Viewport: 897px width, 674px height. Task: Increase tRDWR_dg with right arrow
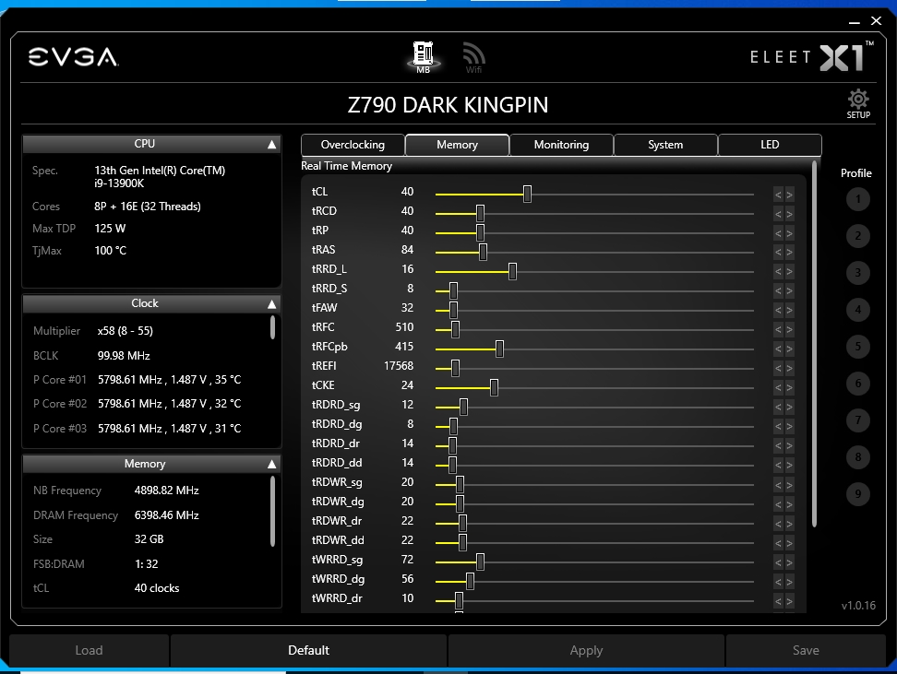pos(789,504)
